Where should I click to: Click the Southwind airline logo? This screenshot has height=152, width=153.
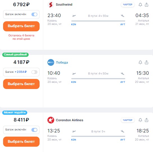[51, 4]
